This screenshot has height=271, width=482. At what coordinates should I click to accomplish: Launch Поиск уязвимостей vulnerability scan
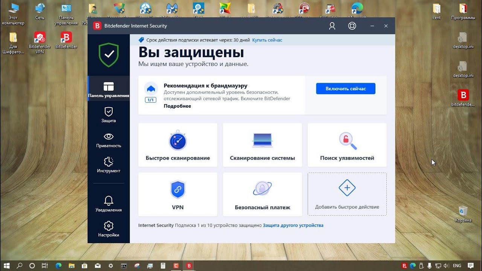(x=347, y=145)
